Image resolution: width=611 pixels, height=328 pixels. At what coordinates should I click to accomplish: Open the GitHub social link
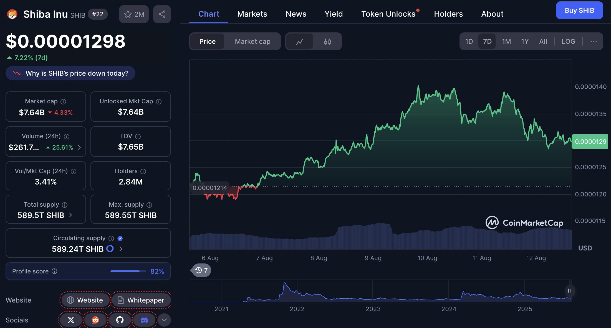coord(120,320)
